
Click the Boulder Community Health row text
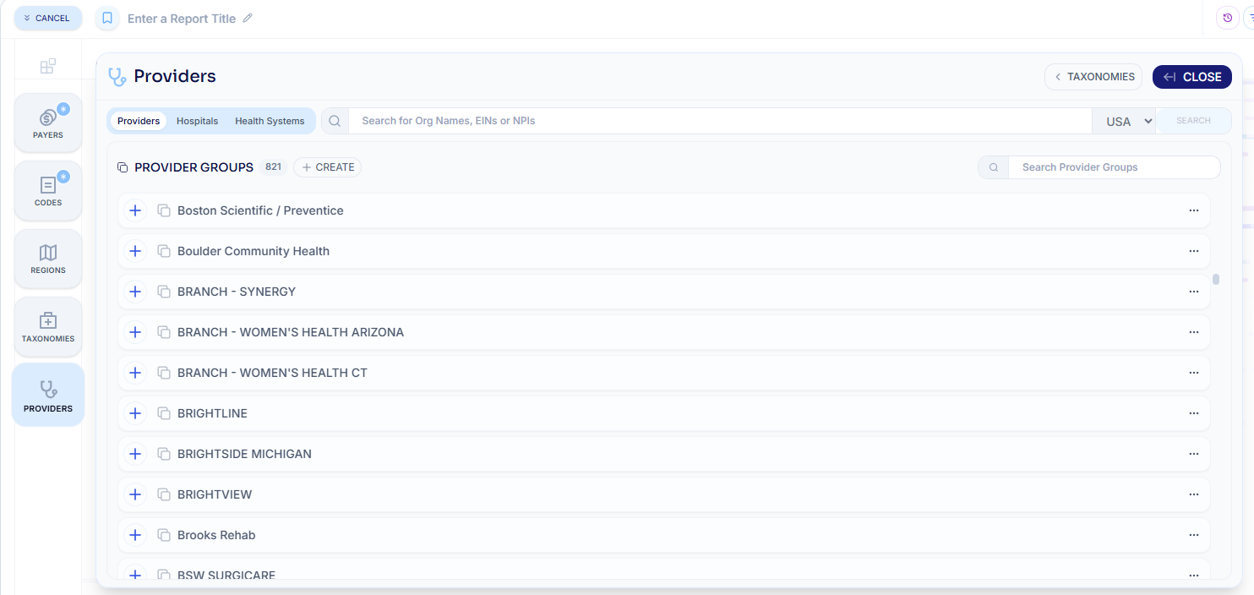pos(254,251)
